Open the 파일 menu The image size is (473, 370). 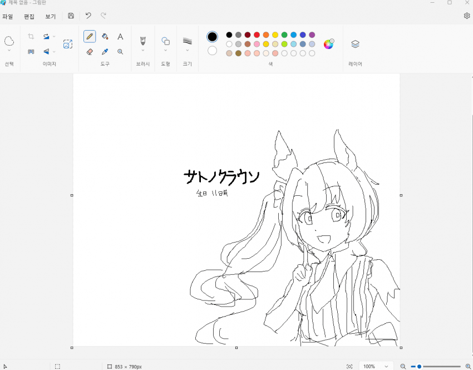[8, 16]
